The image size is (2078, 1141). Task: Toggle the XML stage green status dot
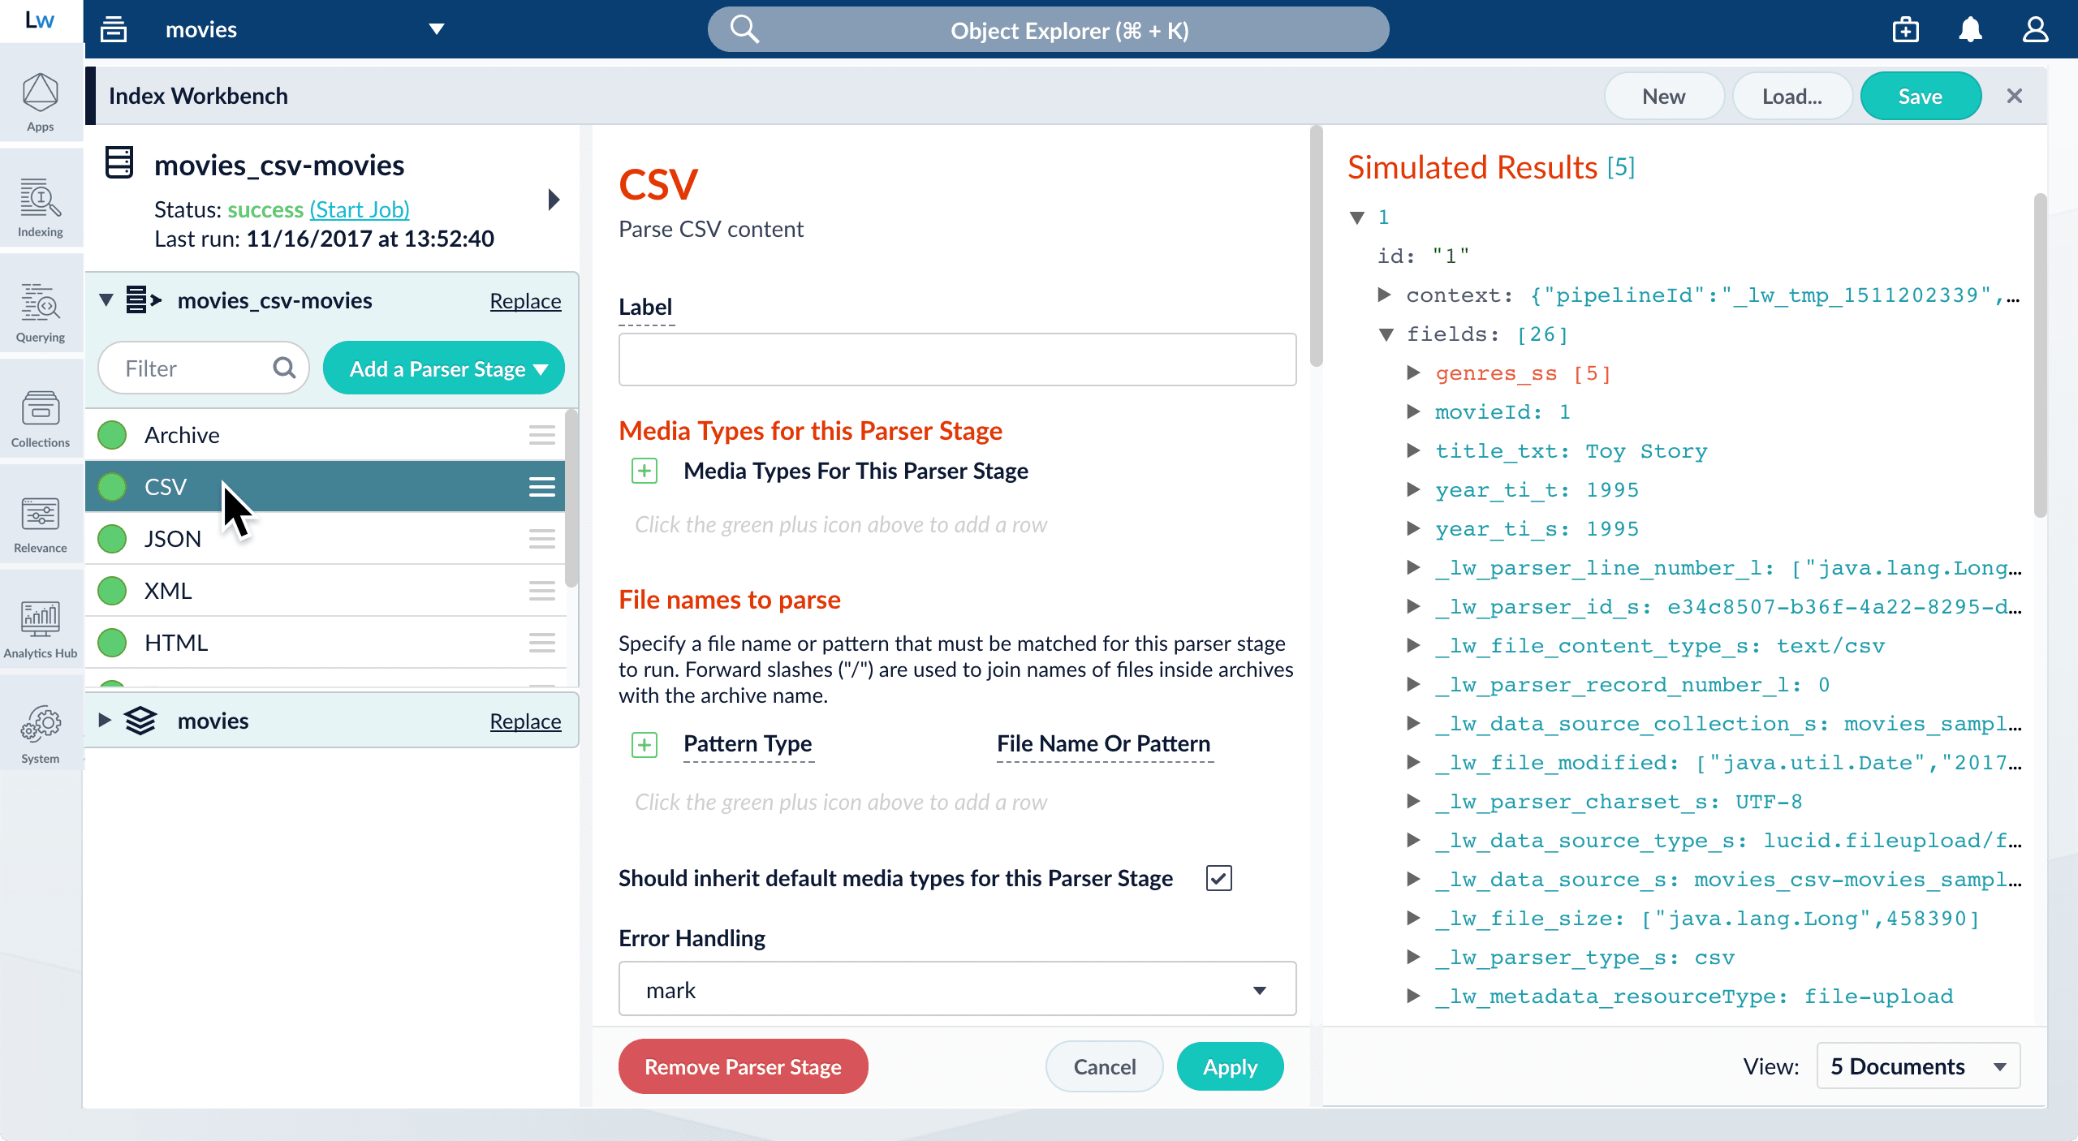pyautogui.click(x=112, y=591)
